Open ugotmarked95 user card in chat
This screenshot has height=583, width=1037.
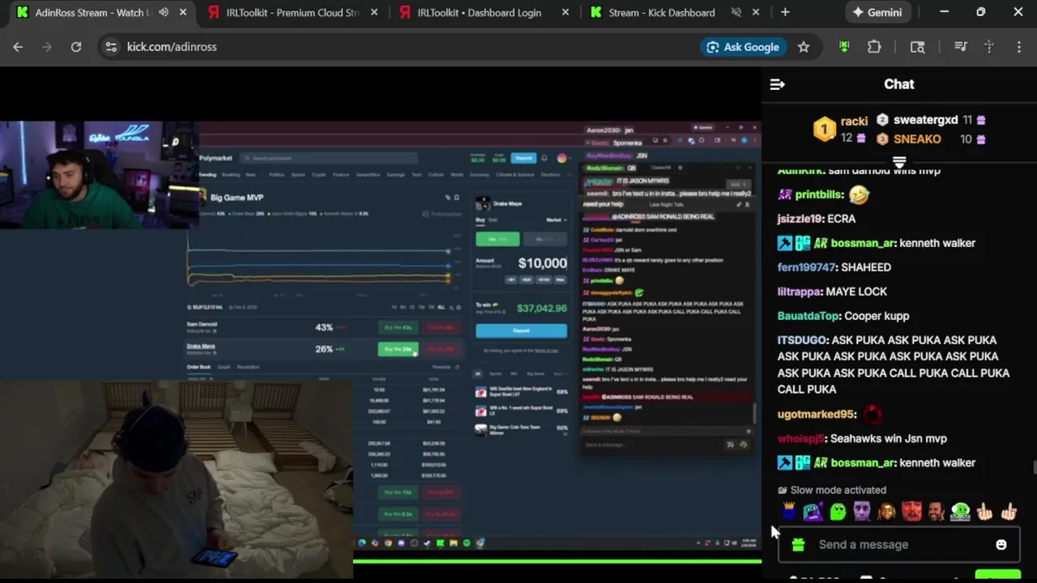(816, 414)
